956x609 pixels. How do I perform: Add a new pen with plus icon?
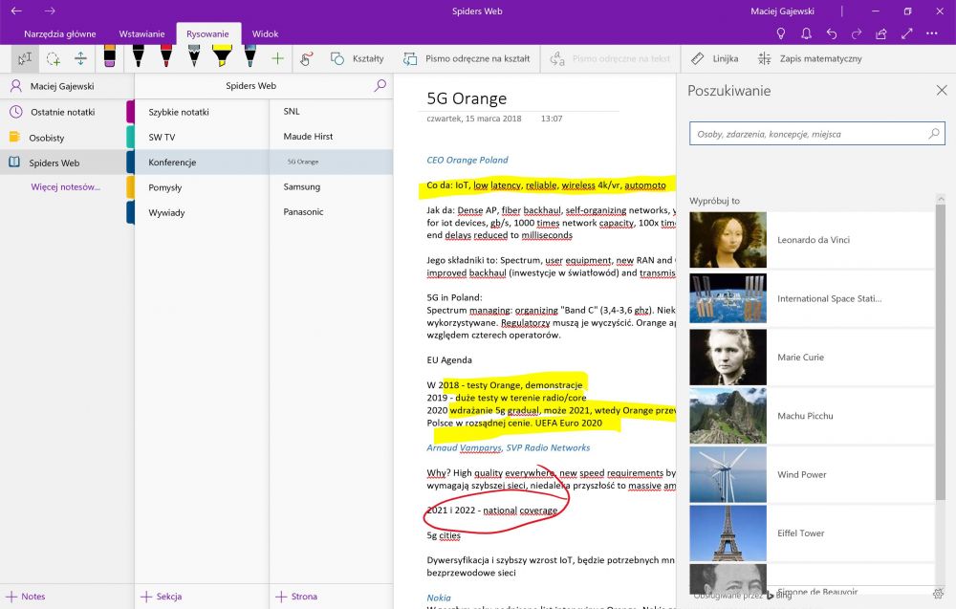pyautogui.click(x=277, y=58)
